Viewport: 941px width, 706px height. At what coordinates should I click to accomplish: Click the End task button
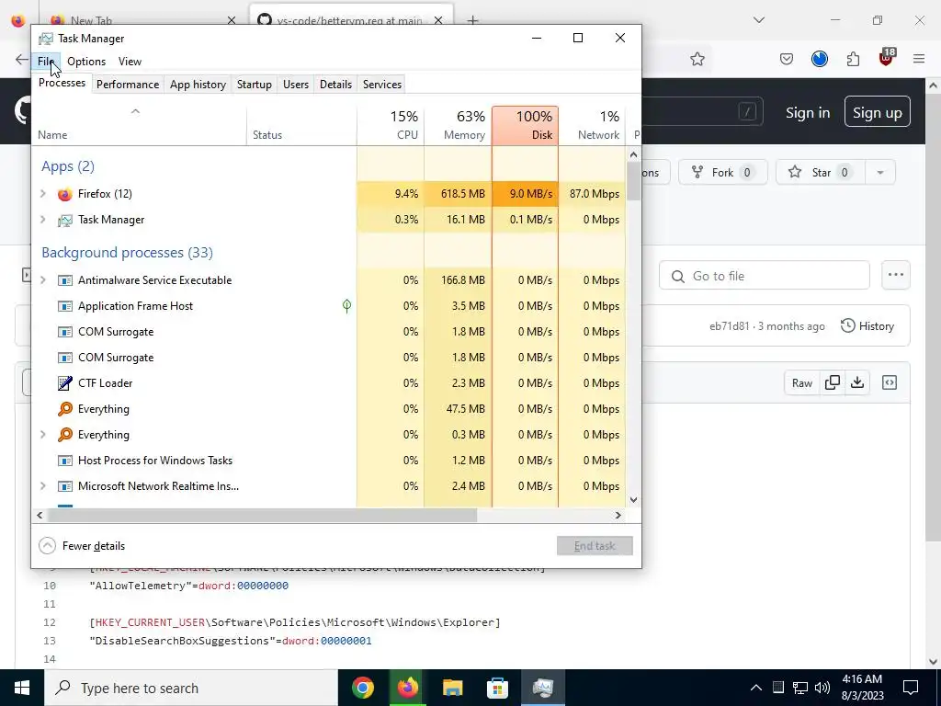(595, 546)
